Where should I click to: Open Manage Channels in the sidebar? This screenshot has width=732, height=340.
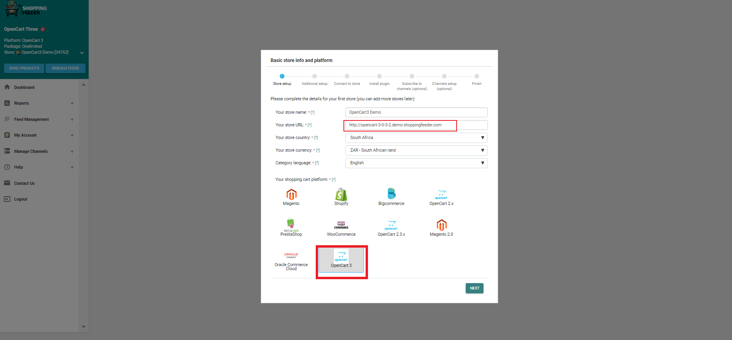click(31, 151)
